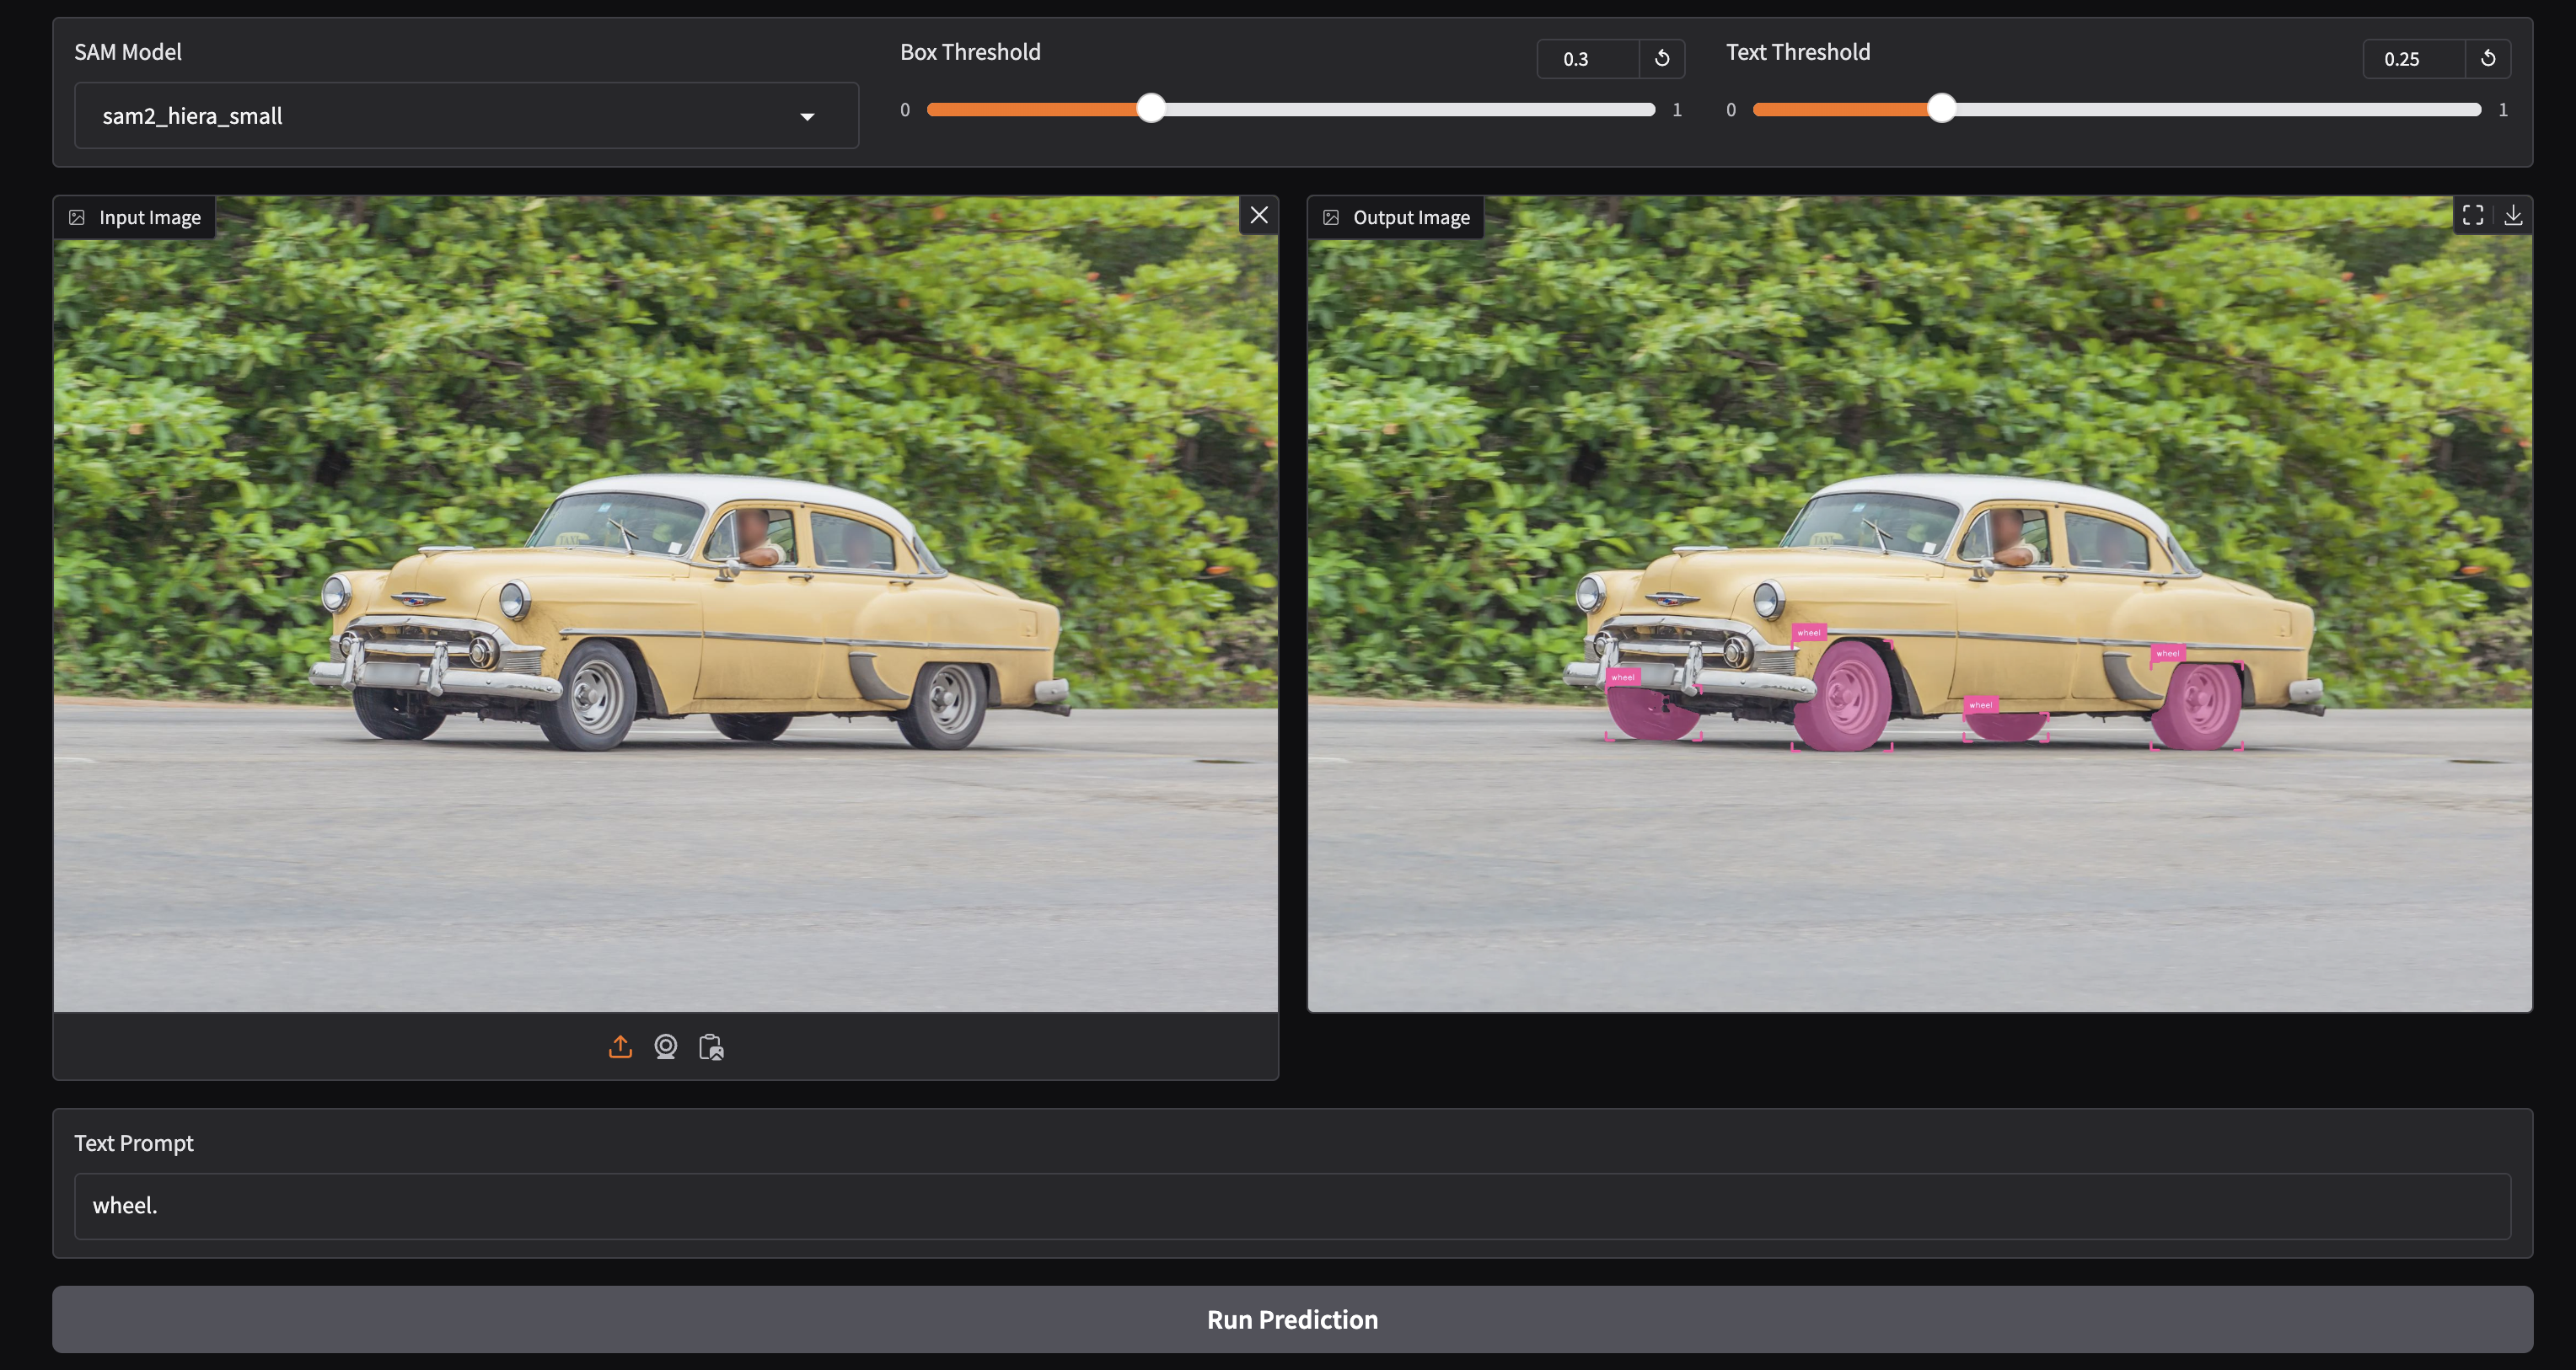
Task: Click the SAM Model label text
Action: (x=128, y=52)
